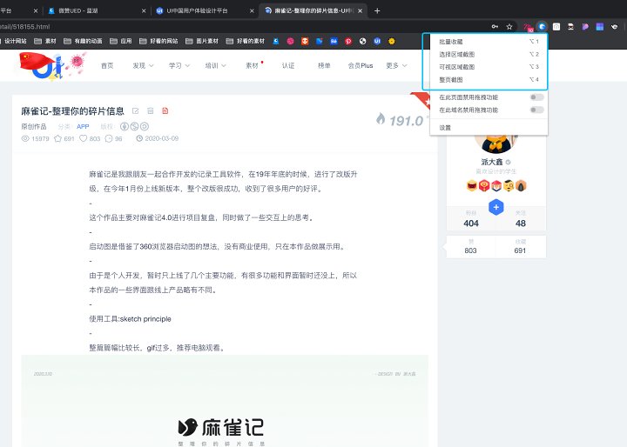Click the 麻雀记 logo image in article

coord(220,428)
